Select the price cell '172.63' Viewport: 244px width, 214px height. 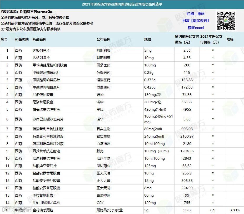(x=187, y=87)
